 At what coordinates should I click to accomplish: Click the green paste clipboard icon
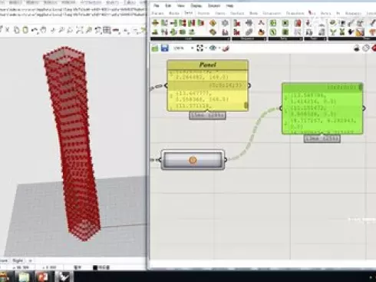pyautogui.click(x=25, y=30)
